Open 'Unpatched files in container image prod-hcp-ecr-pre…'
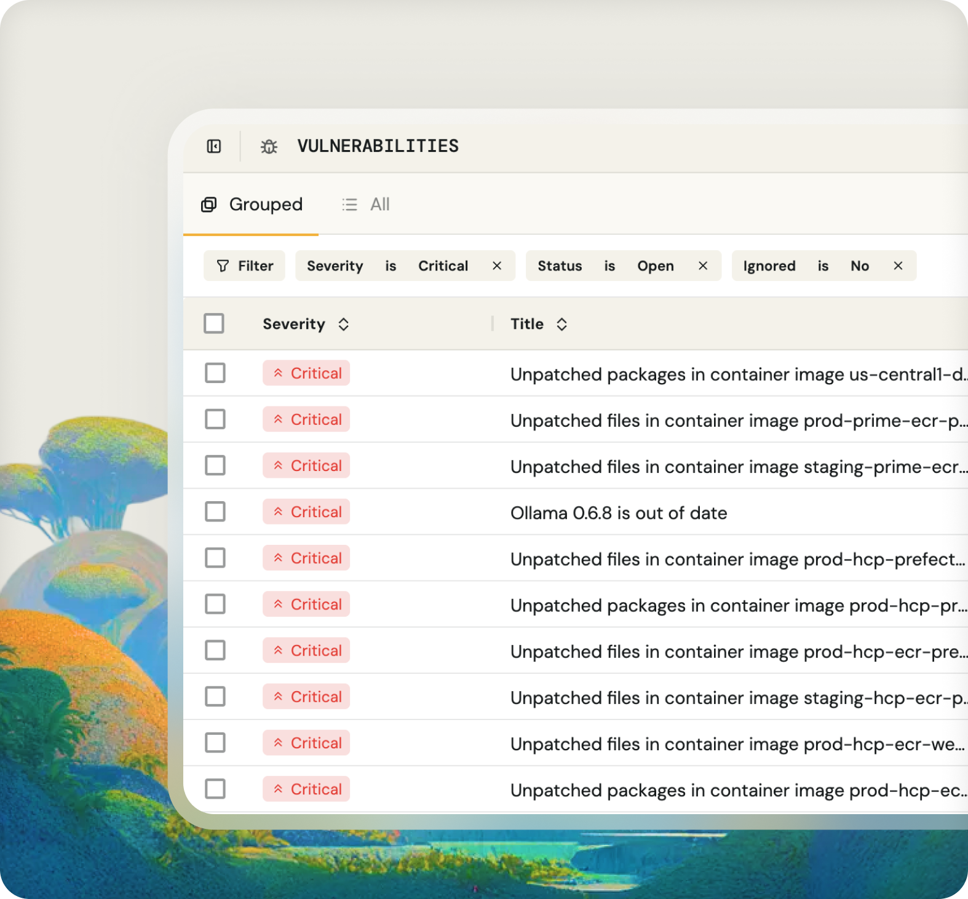This screenshot has height=899, width=968. pyautogui.click(x=739, y=651)
